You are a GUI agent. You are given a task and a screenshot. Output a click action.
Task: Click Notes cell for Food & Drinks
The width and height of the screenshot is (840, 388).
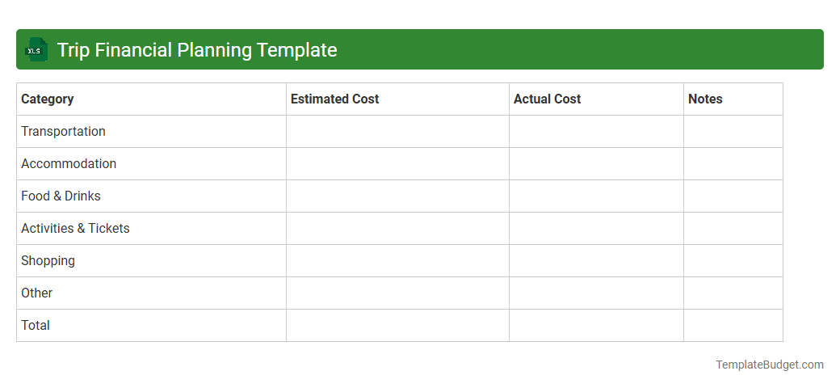(x=733, y=196)
